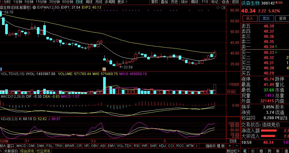Select the CCI indicator tab

click(171, 146)
